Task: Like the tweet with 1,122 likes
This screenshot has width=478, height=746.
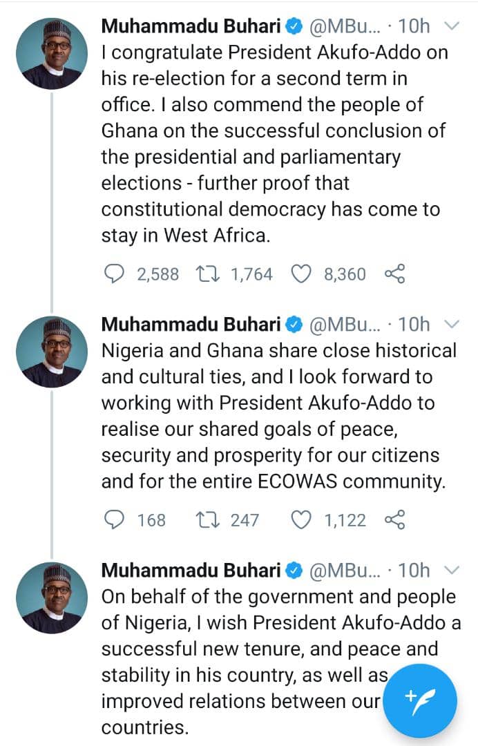Action: [300, 519]
